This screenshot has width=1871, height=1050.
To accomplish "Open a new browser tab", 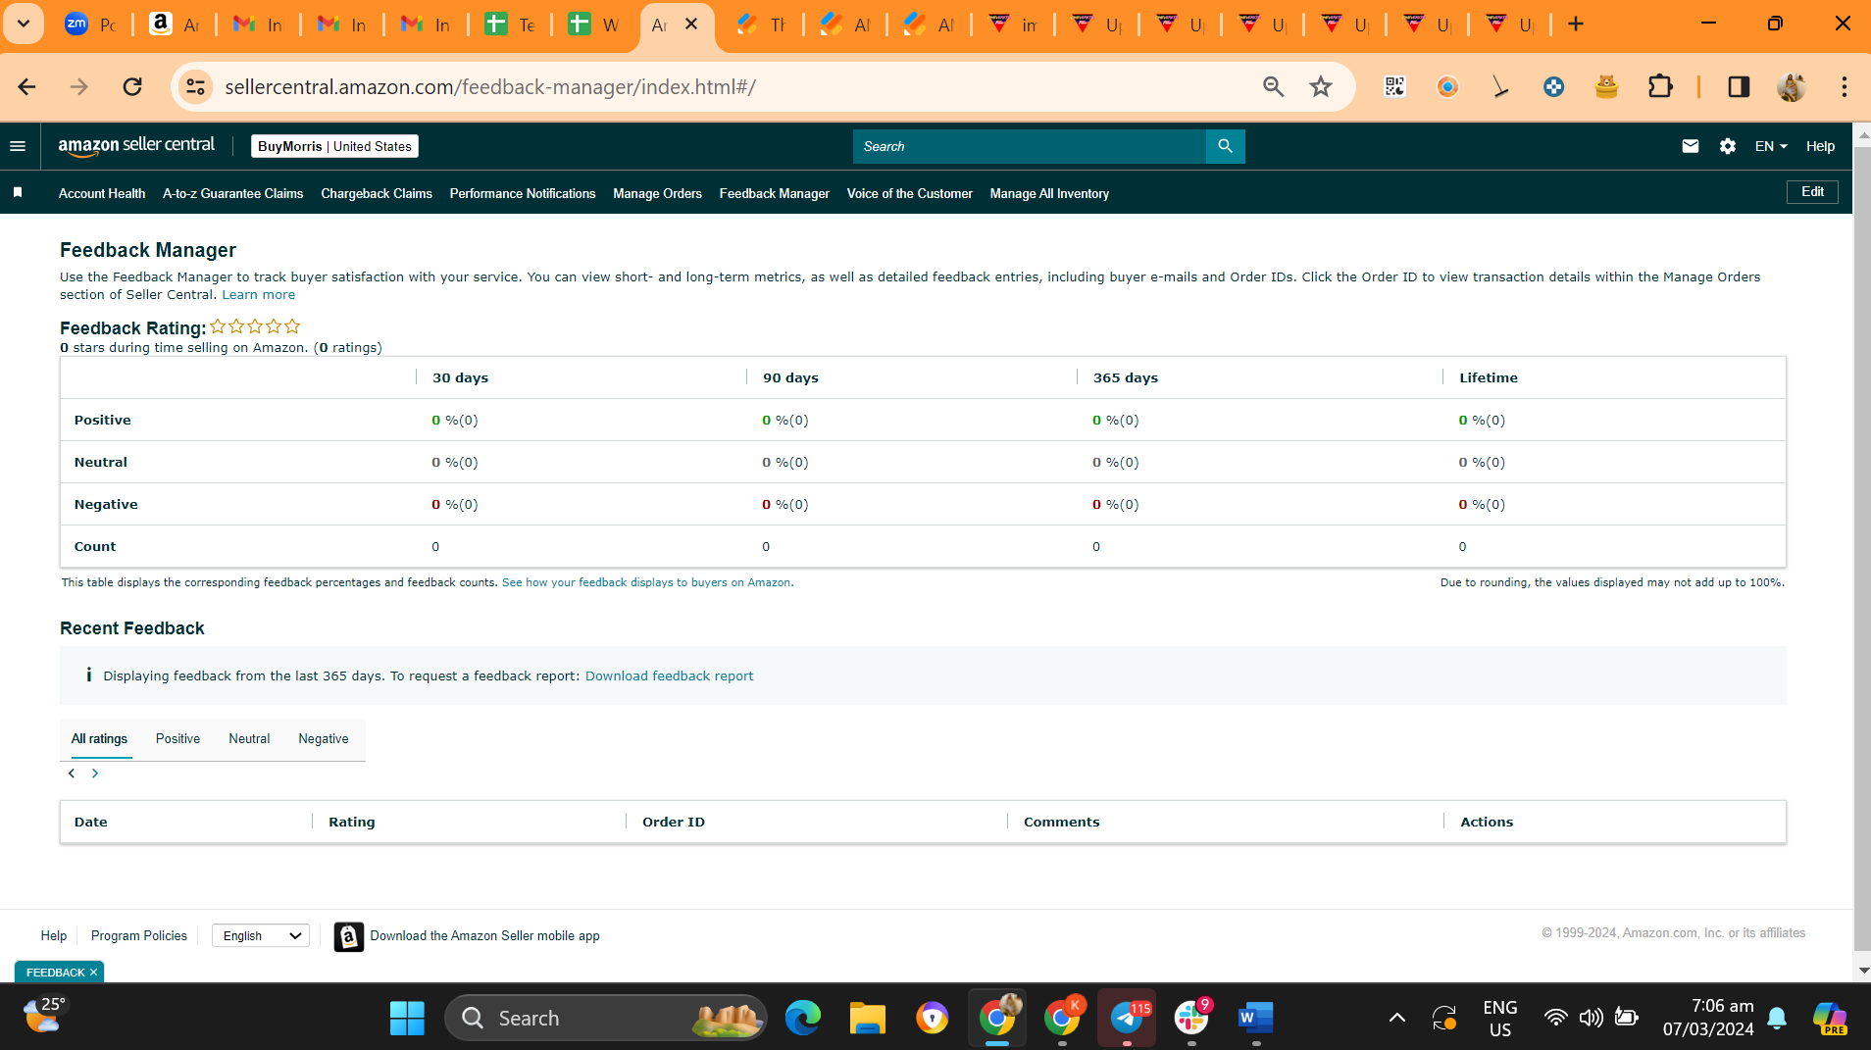I will coord(1576,25).
